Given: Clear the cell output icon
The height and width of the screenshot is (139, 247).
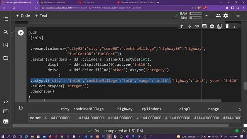Looking at the screenshot, I should 21,108.
